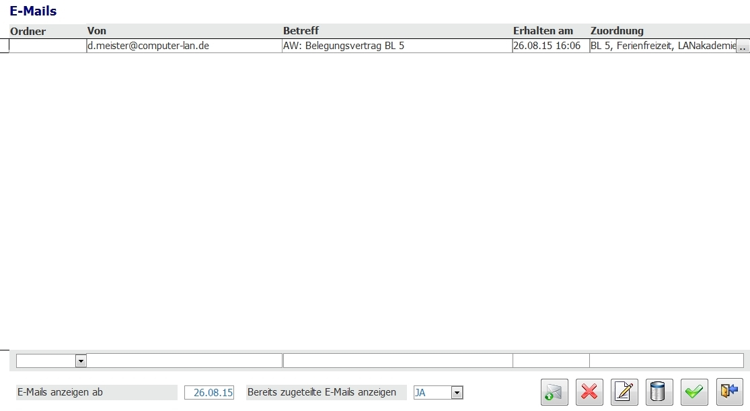Click the envelope with green arrow icon

555,392
